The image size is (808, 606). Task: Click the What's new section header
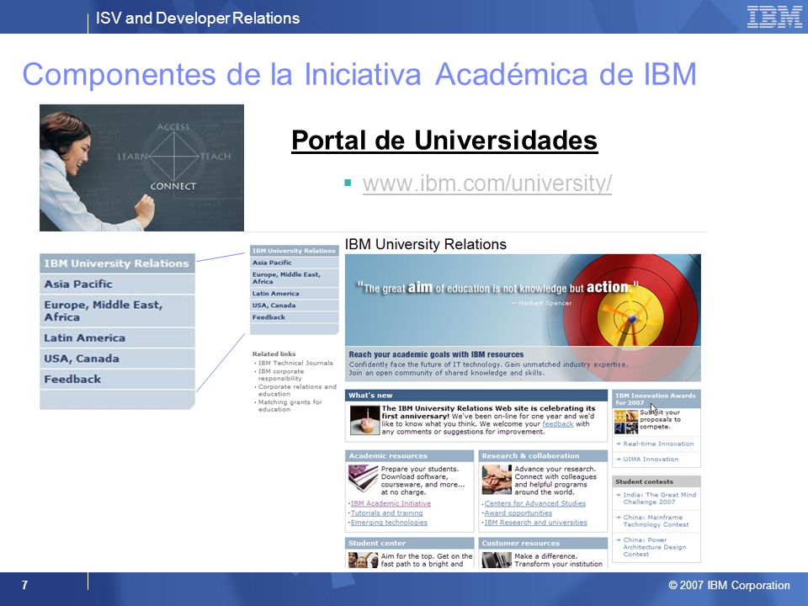pyautogui.click(x=476, y=396)
